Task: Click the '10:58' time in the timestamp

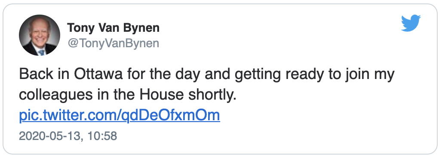Action: [x=102, y=136]
